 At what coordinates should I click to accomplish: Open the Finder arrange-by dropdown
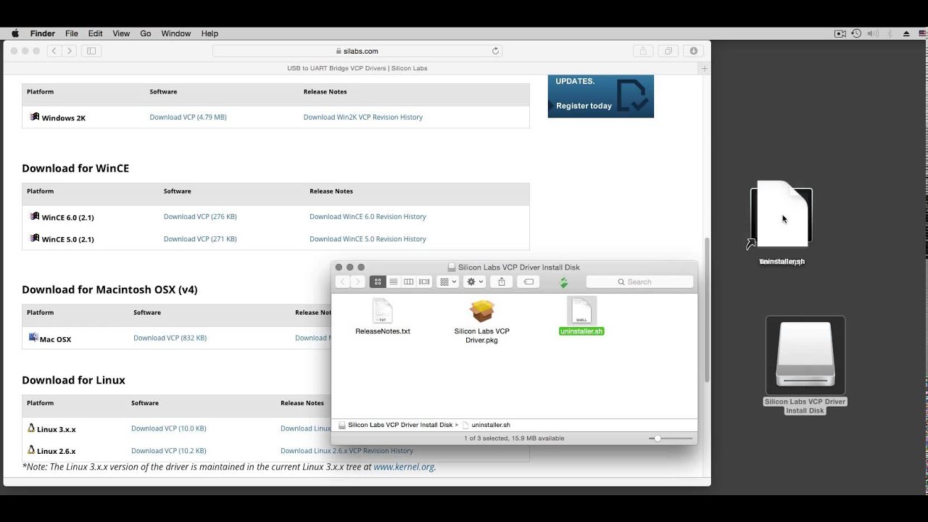(448, 282)
